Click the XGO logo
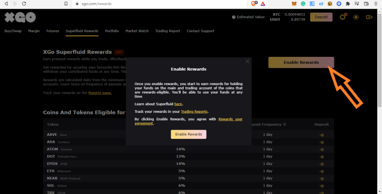This screenshot has width=382, height=194. pos(20,17)
